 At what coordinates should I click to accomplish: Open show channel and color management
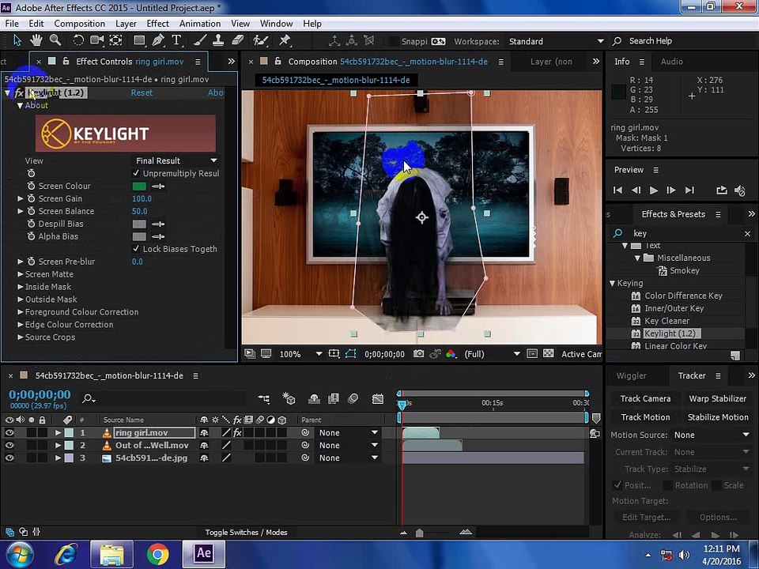point(451,354)
